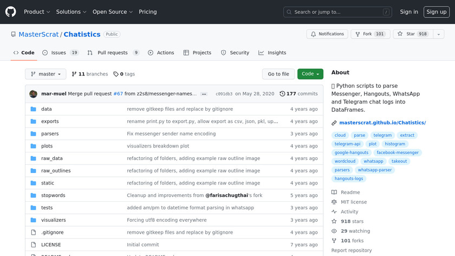455x256 pixels.
Task: Click the whatsapp topic tag
Action: pyautogui.click(x=373, y=162)
